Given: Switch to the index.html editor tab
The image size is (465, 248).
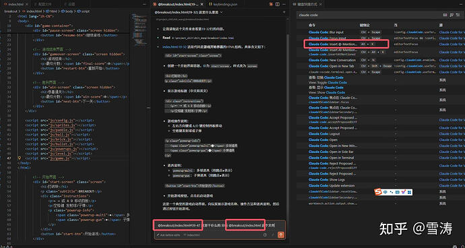Looking at the screenshot, I should pyautogui.click(x=15, y=5).
